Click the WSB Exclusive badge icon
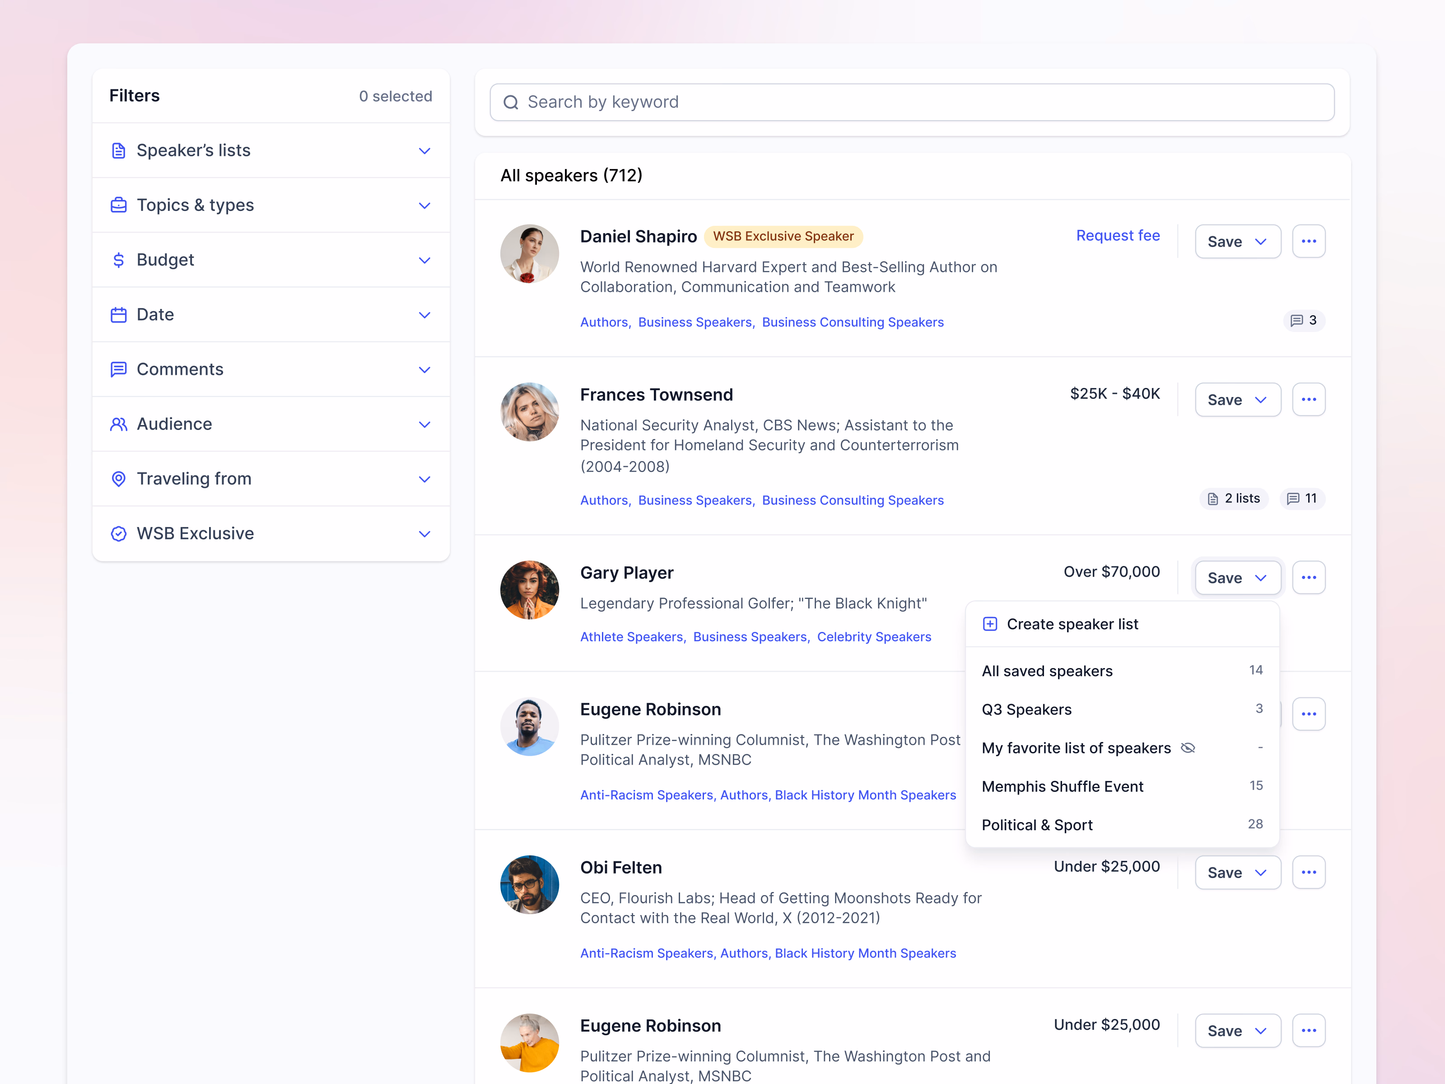1445x1084 pixels. click(118, 534)
